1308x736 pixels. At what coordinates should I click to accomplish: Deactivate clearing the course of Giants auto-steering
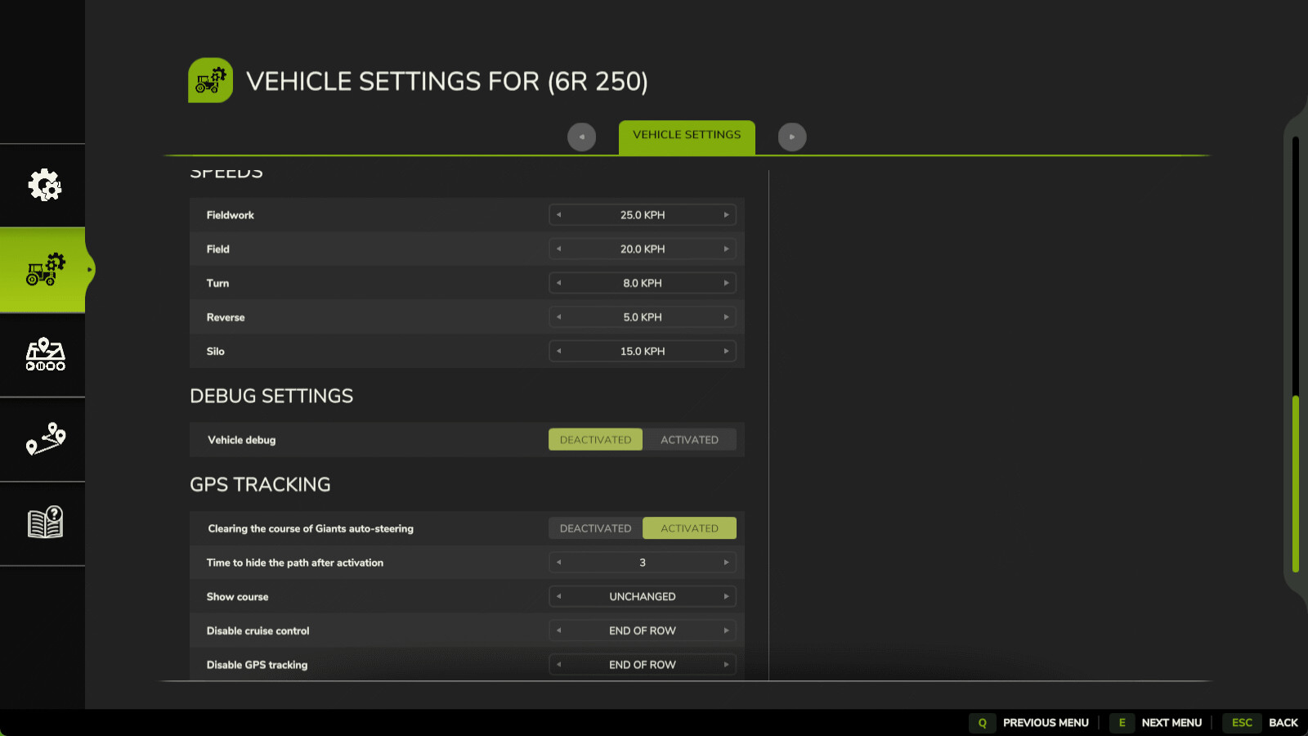594,528
